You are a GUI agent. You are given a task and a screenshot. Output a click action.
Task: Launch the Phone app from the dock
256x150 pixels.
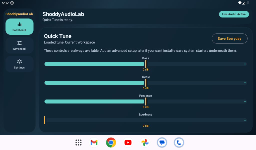click(179, 142)
